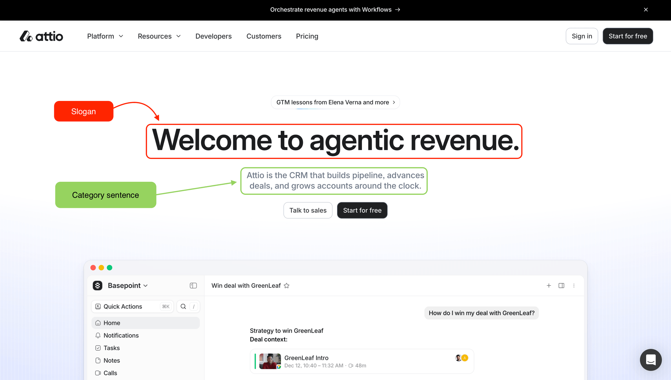Click the slash shortcut key badge
This screenshot has width=671, height=380.
click(x=194, y=306)
